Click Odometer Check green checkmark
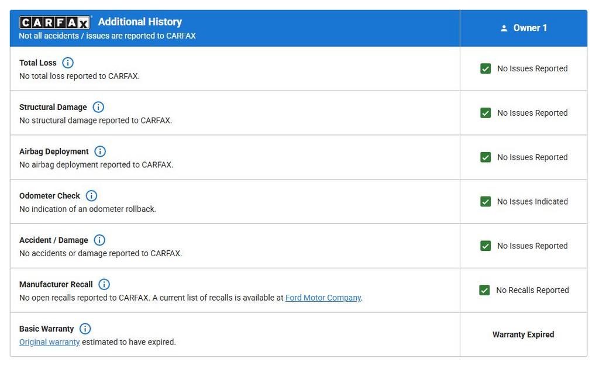Viewport: 599px width, 369px height. click(486, 202)
